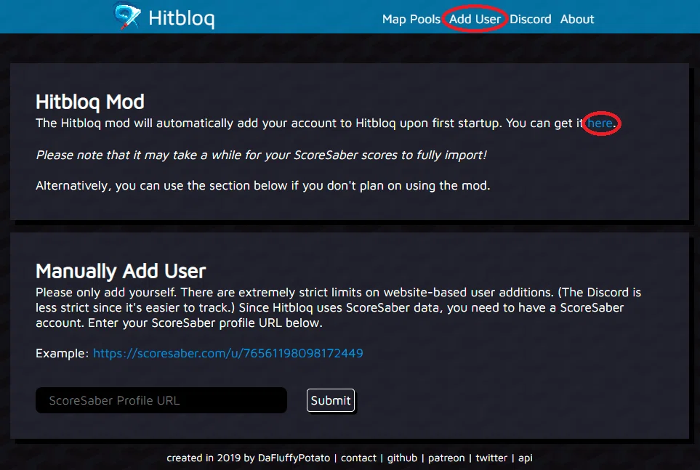Click the "Example:" label text
Screen dimensions: 700x470
62,353
